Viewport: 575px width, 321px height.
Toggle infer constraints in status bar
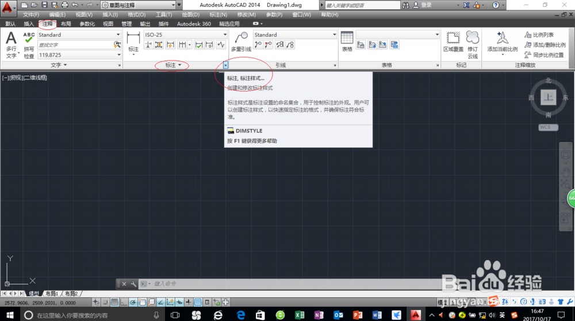click(96, 302)
